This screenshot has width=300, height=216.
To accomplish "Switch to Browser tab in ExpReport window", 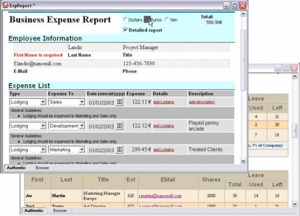I will tap(42, 168).
